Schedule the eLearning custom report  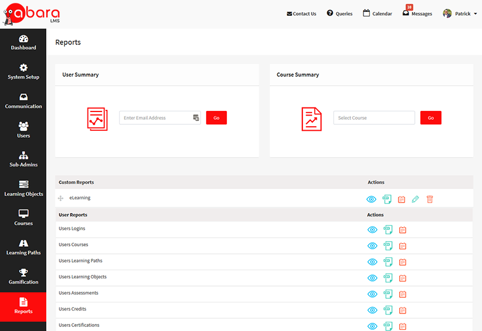coord(401,199)
